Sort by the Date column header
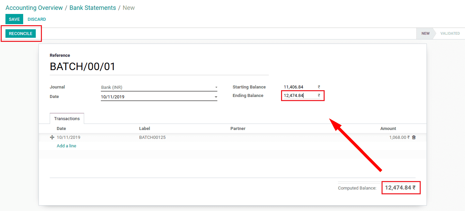465x211 pixels. click(61, 129)
